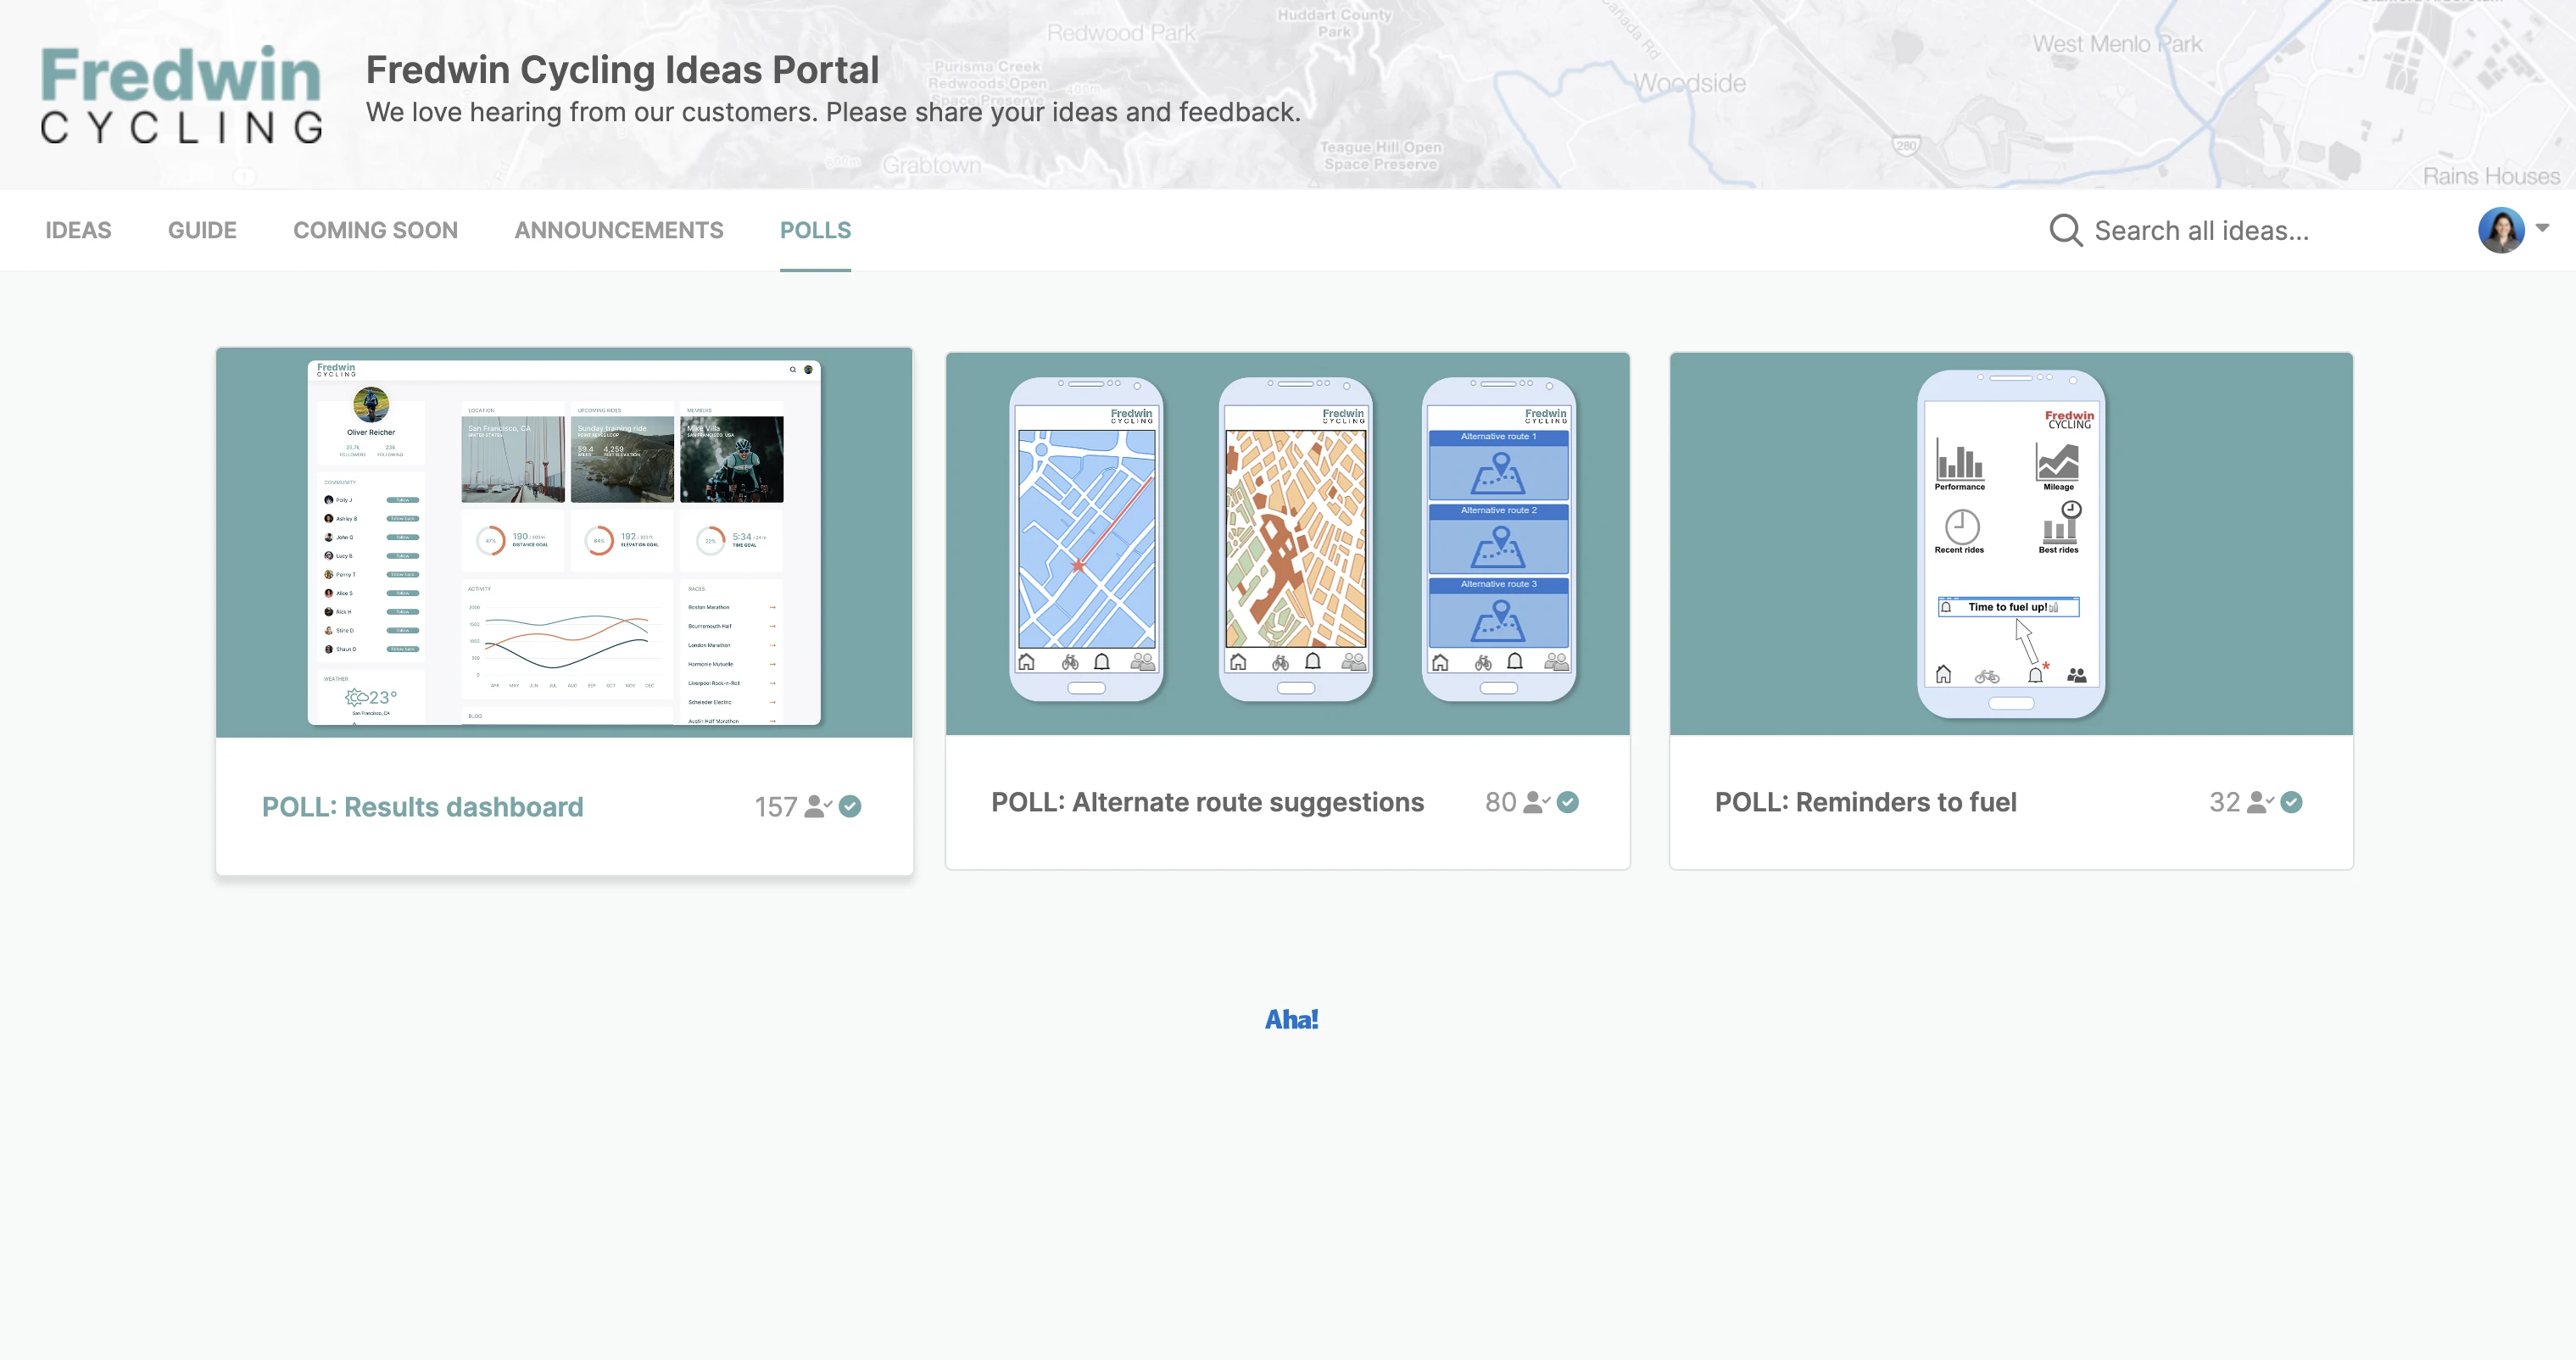Toggle vote checkmark on Alternate route suggestions
The image size is (2576, 1360).
[1568, 802]
